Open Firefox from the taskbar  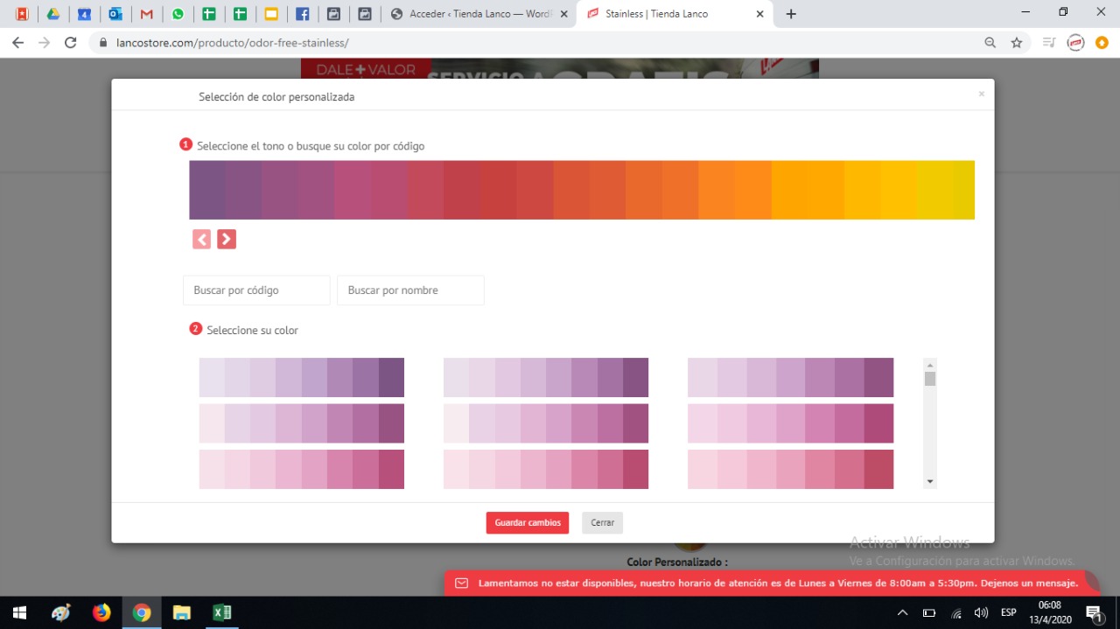click(x=101, y=612)
